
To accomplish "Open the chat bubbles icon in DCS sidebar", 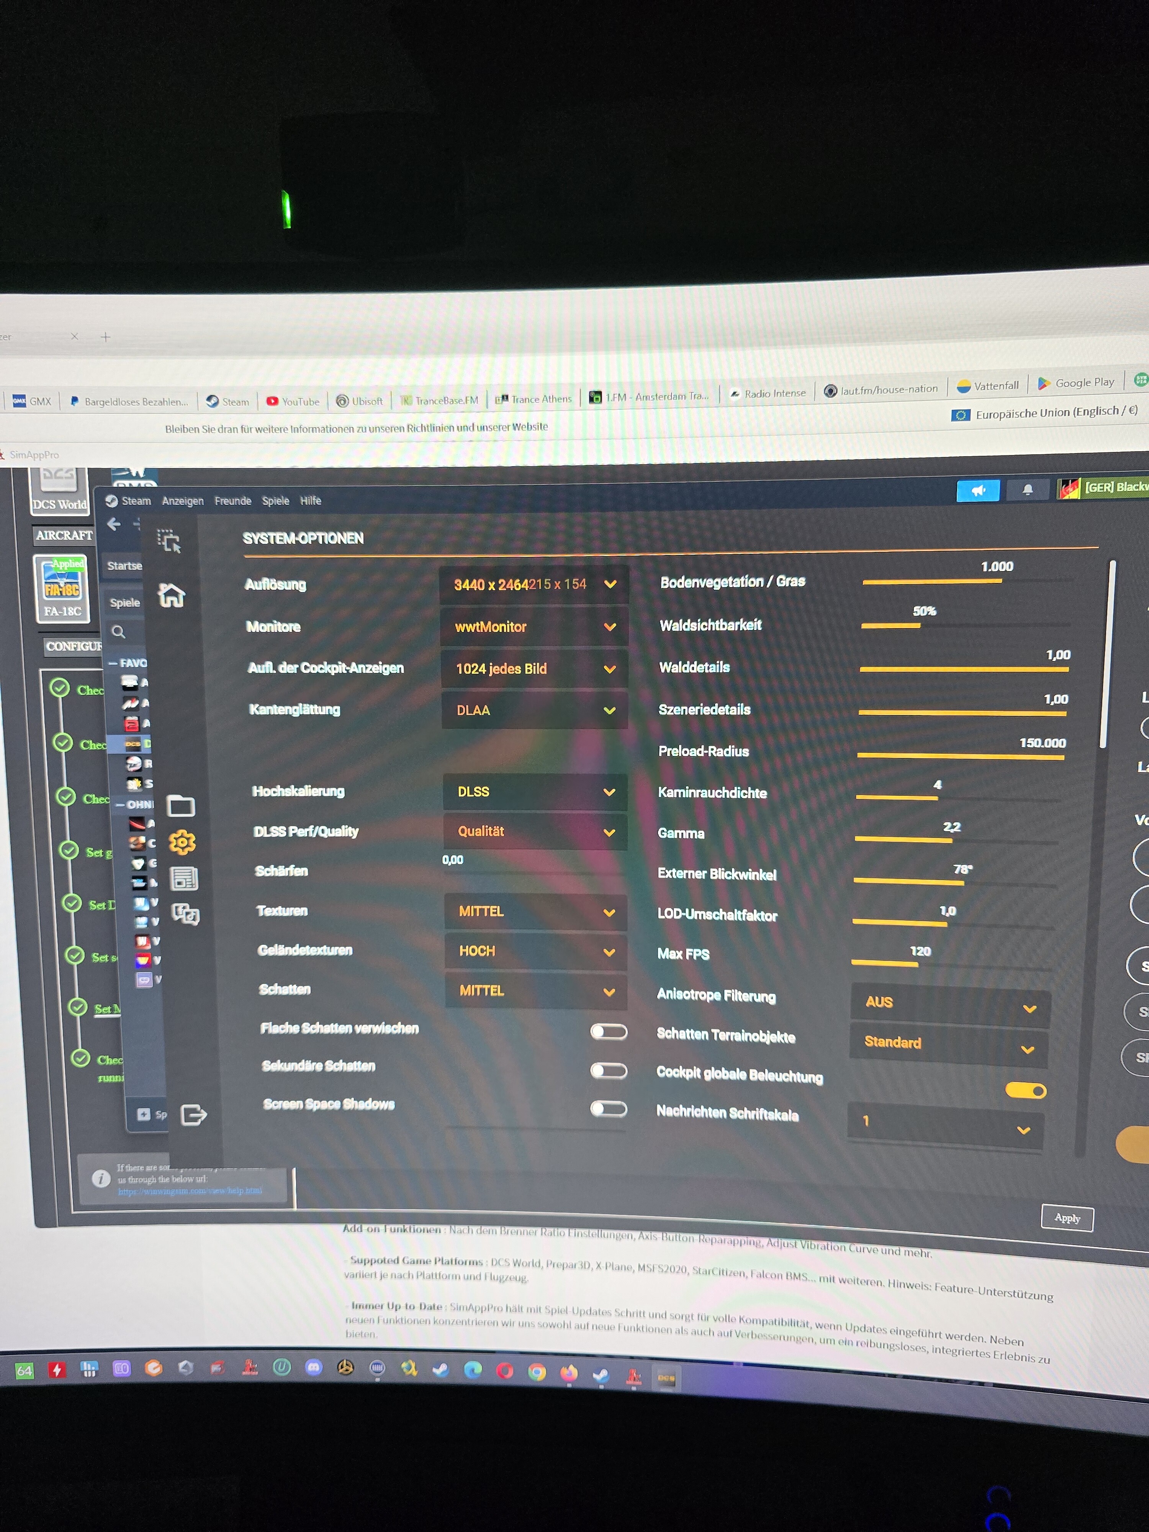I will [x=186, y=914].
